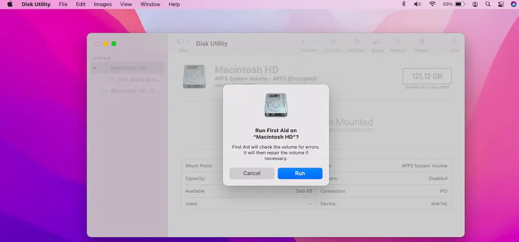Image resolution: width=519 pixels, height=242 pixels.
Task: Click the disk icon in the dialog
Action: (276, 105)
